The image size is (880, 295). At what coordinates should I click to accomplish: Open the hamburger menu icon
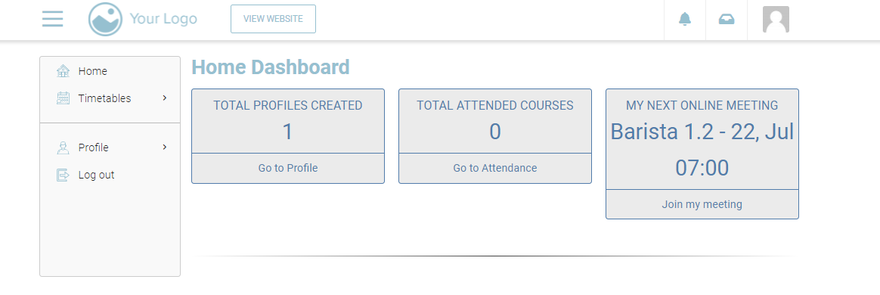coord(53,19)
